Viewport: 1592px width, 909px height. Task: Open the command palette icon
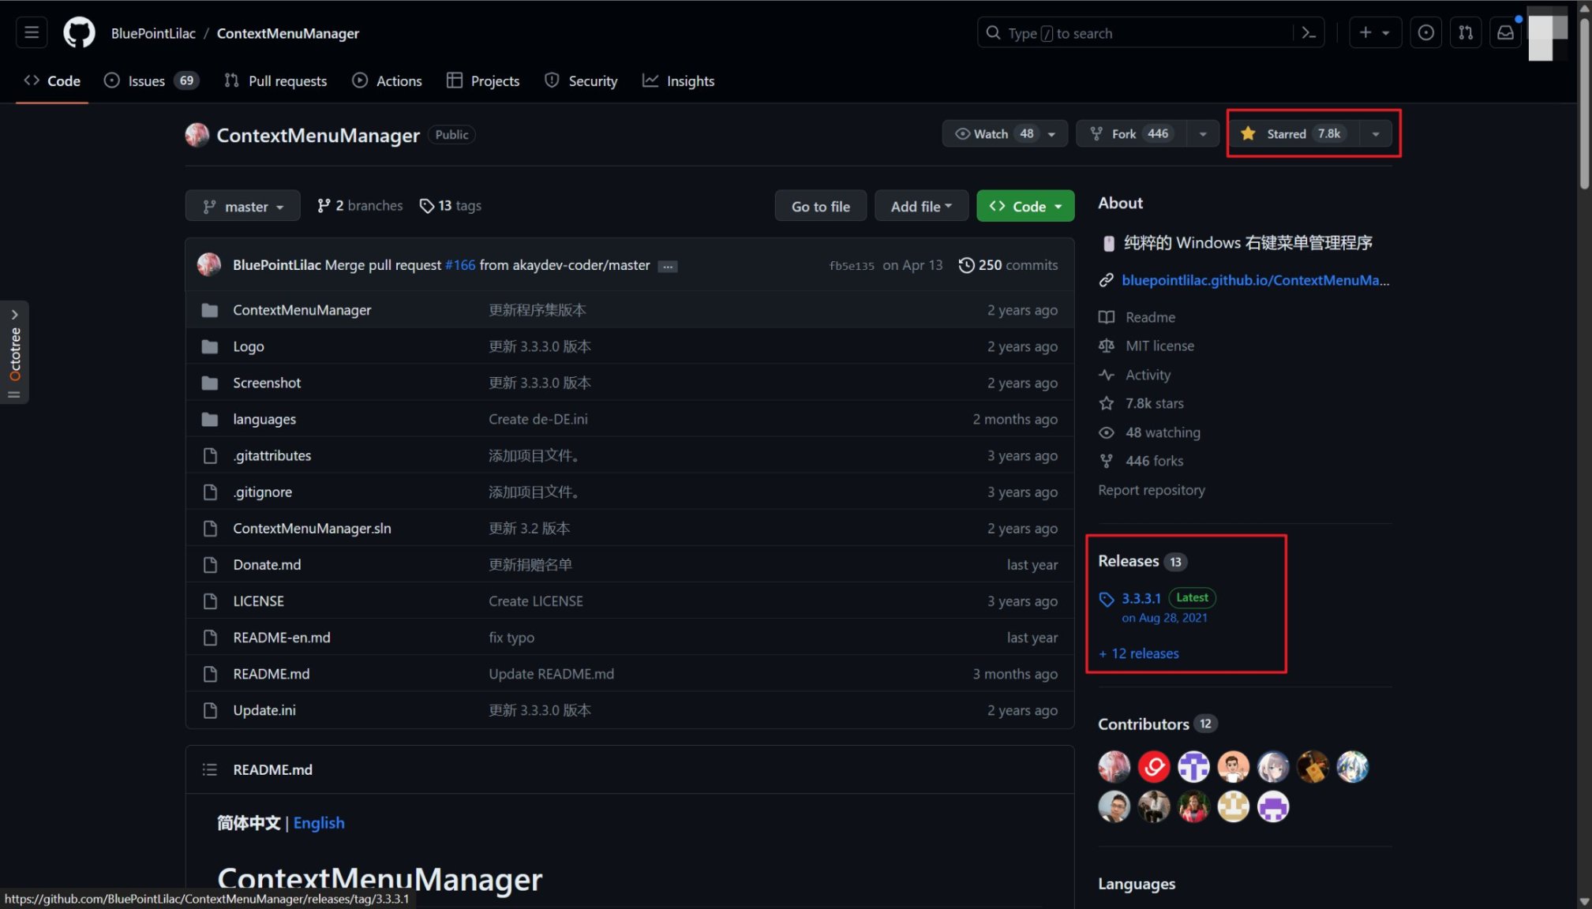tap(1309, 33)
